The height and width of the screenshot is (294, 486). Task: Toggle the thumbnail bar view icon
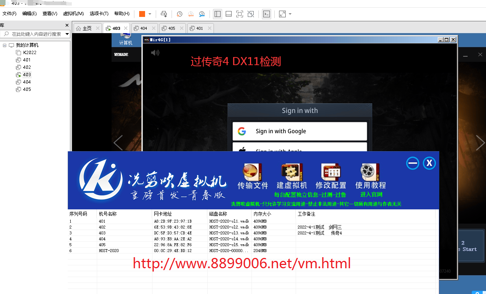pos(229,14)
